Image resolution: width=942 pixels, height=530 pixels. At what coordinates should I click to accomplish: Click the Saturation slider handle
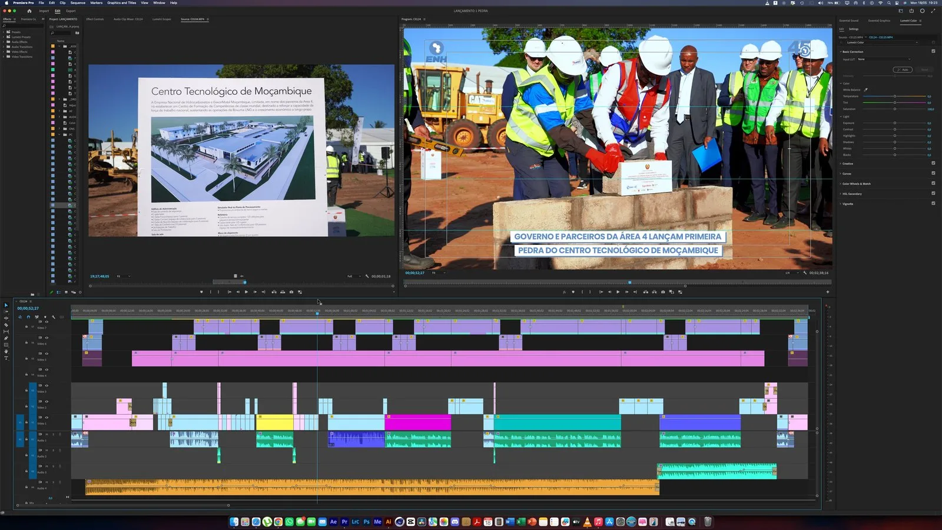[895, 109]
